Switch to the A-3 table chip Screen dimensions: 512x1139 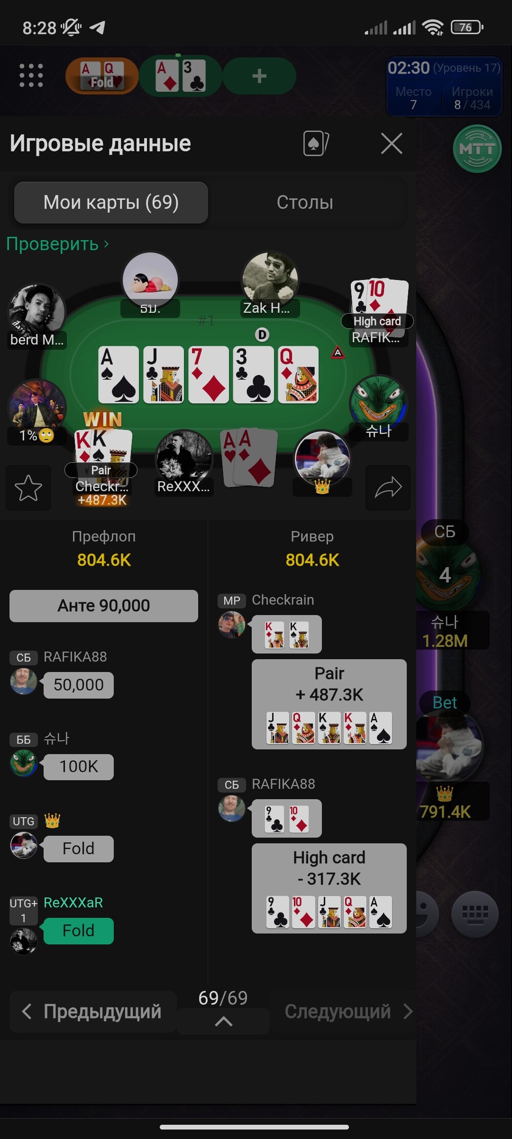181,76
